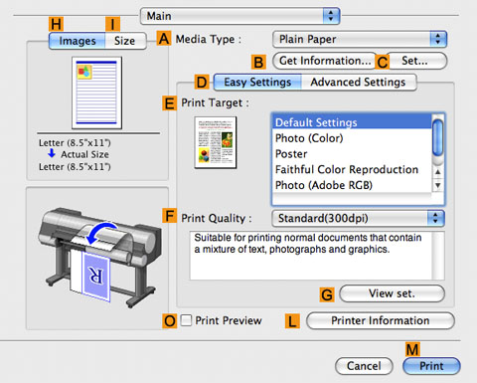
Task: Select the Easy Settings tab
Action: click(x=257, y=83)
